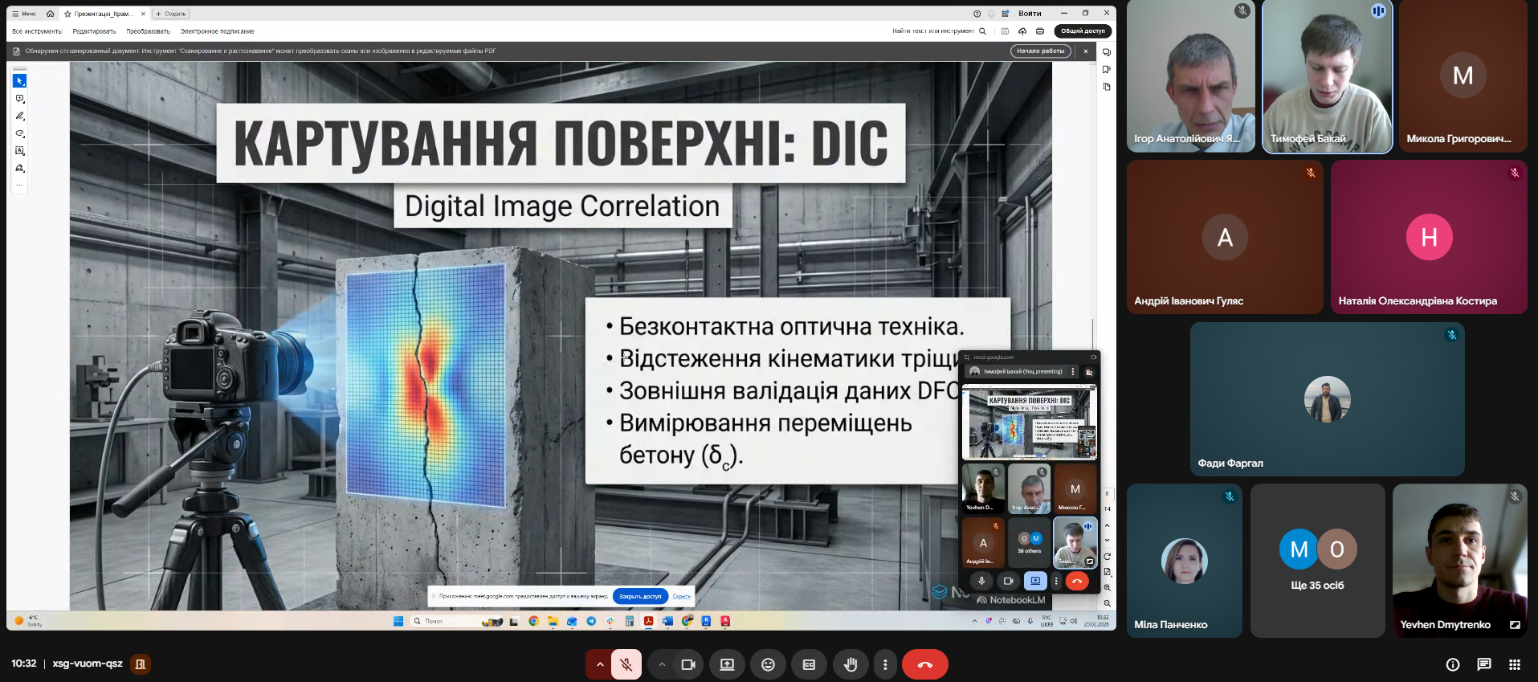
Task: Open the activities grid icon
Action: [x=1515, y=664]
